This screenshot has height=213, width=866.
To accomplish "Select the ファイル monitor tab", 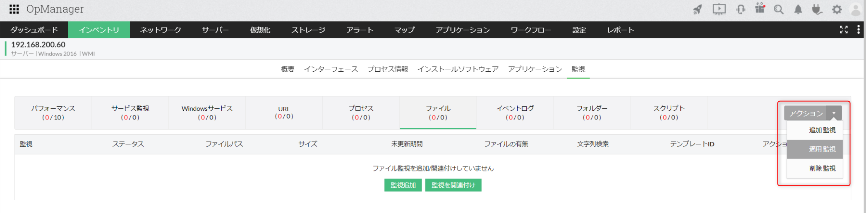I will point(438,112).
